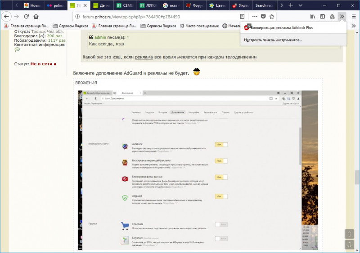
Task: Switch to the ЛУКО spreadsheet tab
Action: tap(148, 5)
